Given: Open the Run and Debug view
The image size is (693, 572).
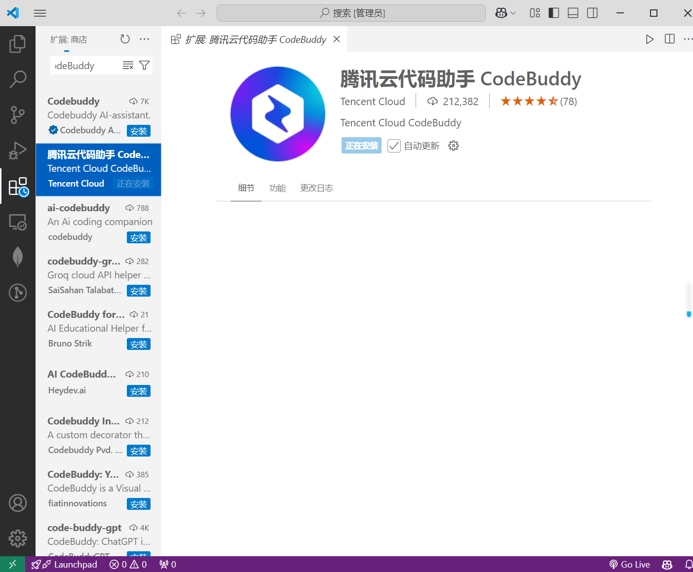Looking at the screenshot, I should (18, 151).
